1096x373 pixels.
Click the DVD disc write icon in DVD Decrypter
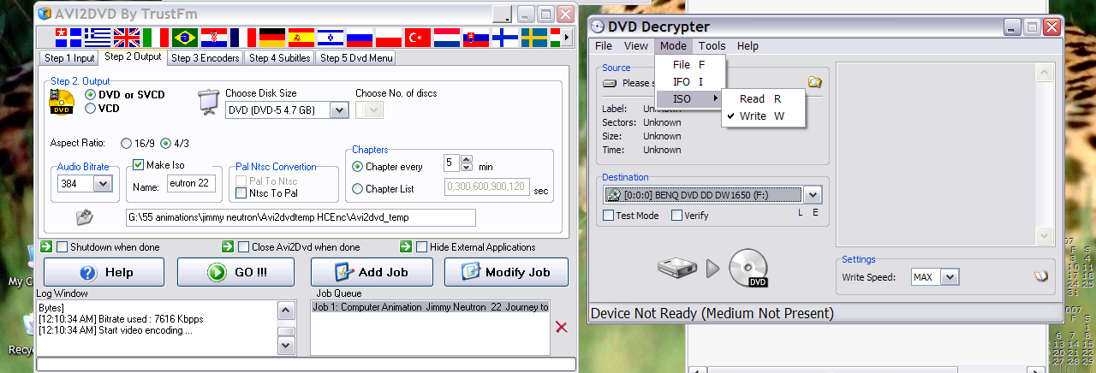coord(748,269)
